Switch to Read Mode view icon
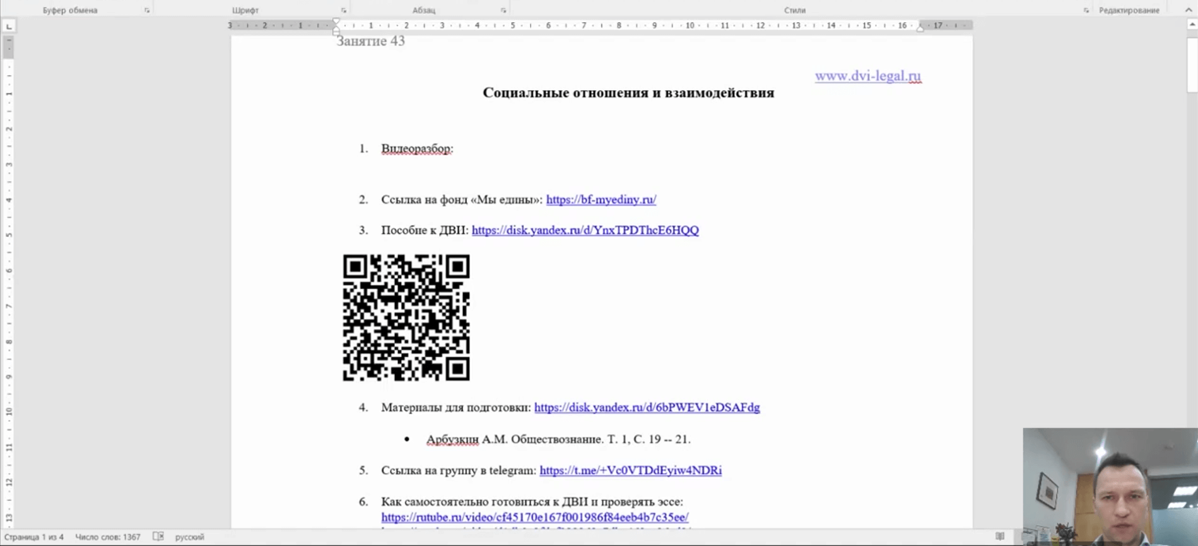Viewport: 1198px width, 546px height. (1000, 537)
